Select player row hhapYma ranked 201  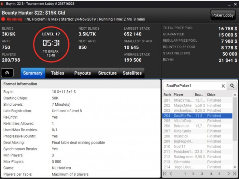[x=197, y=100]
